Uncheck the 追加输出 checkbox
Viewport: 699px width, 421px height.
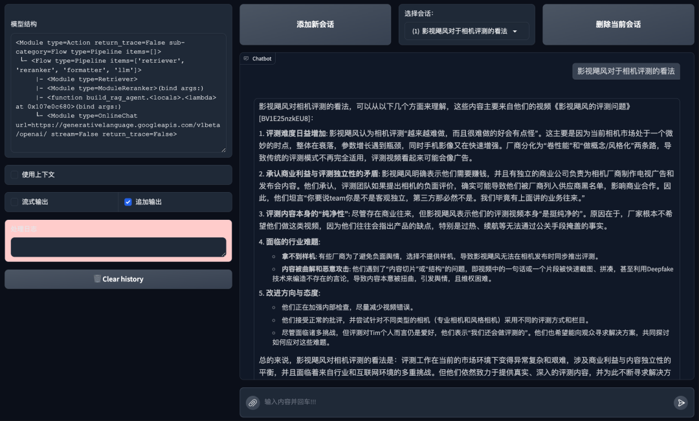click(128, 202)
